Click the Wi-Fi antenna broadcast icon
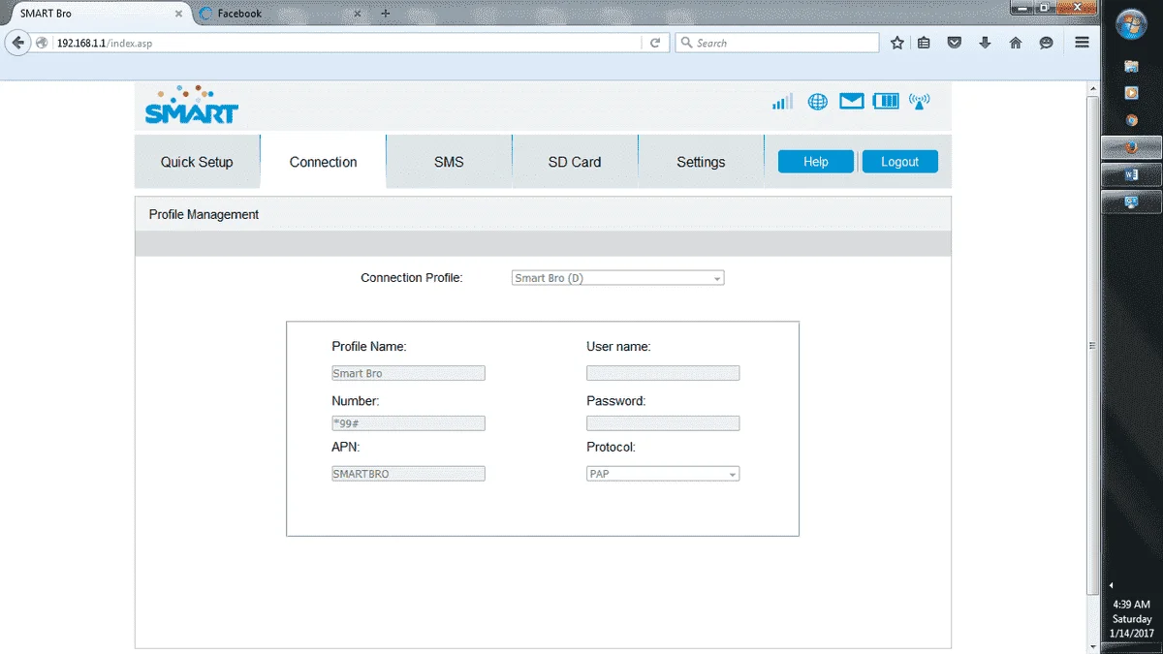 (919, 101)
